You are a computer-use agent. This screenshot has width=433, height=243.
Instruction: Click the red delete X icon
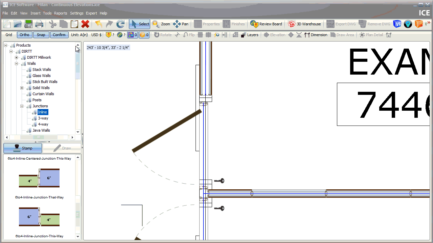[x=85, y=24]
